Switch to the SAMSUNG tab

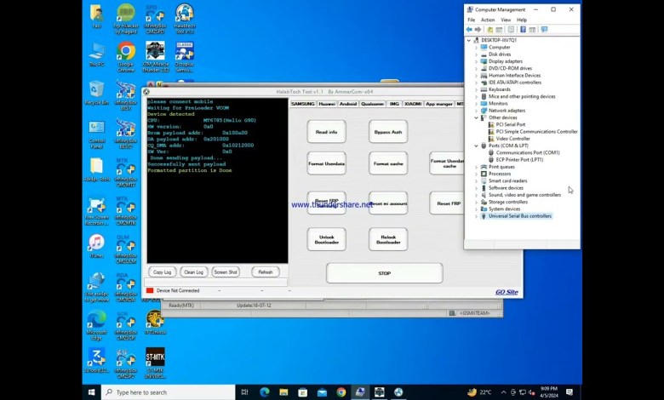[302, 104]
